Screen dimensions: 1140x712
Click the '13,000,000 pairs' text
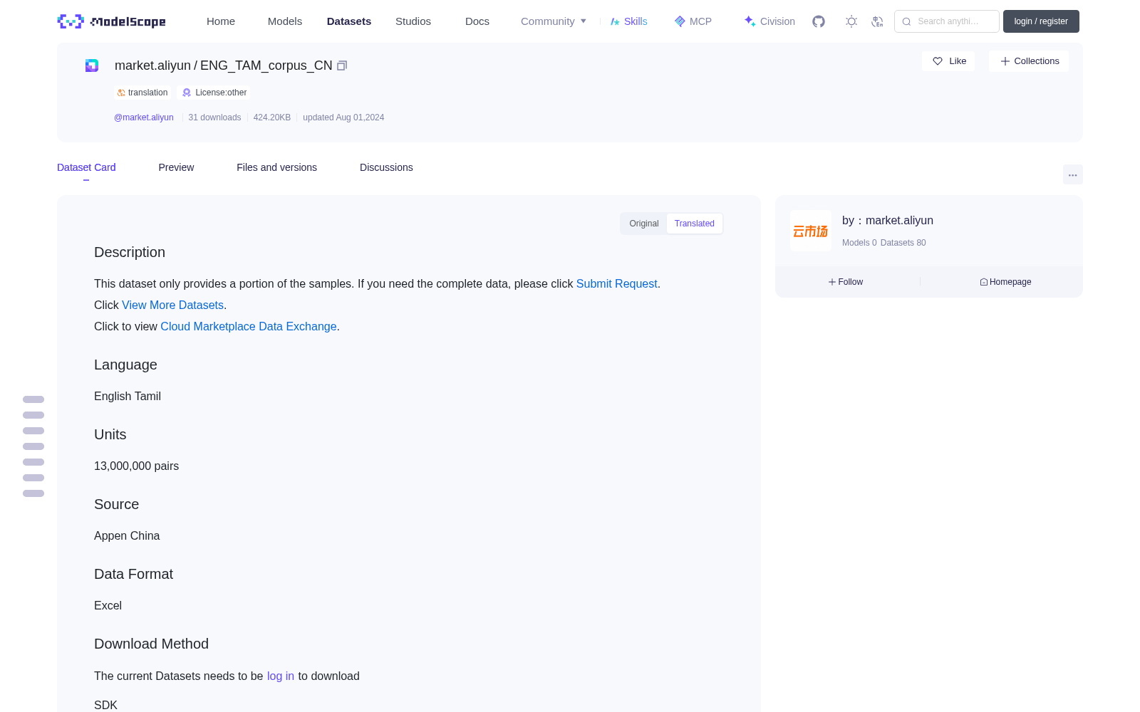(x=137, y=466)
